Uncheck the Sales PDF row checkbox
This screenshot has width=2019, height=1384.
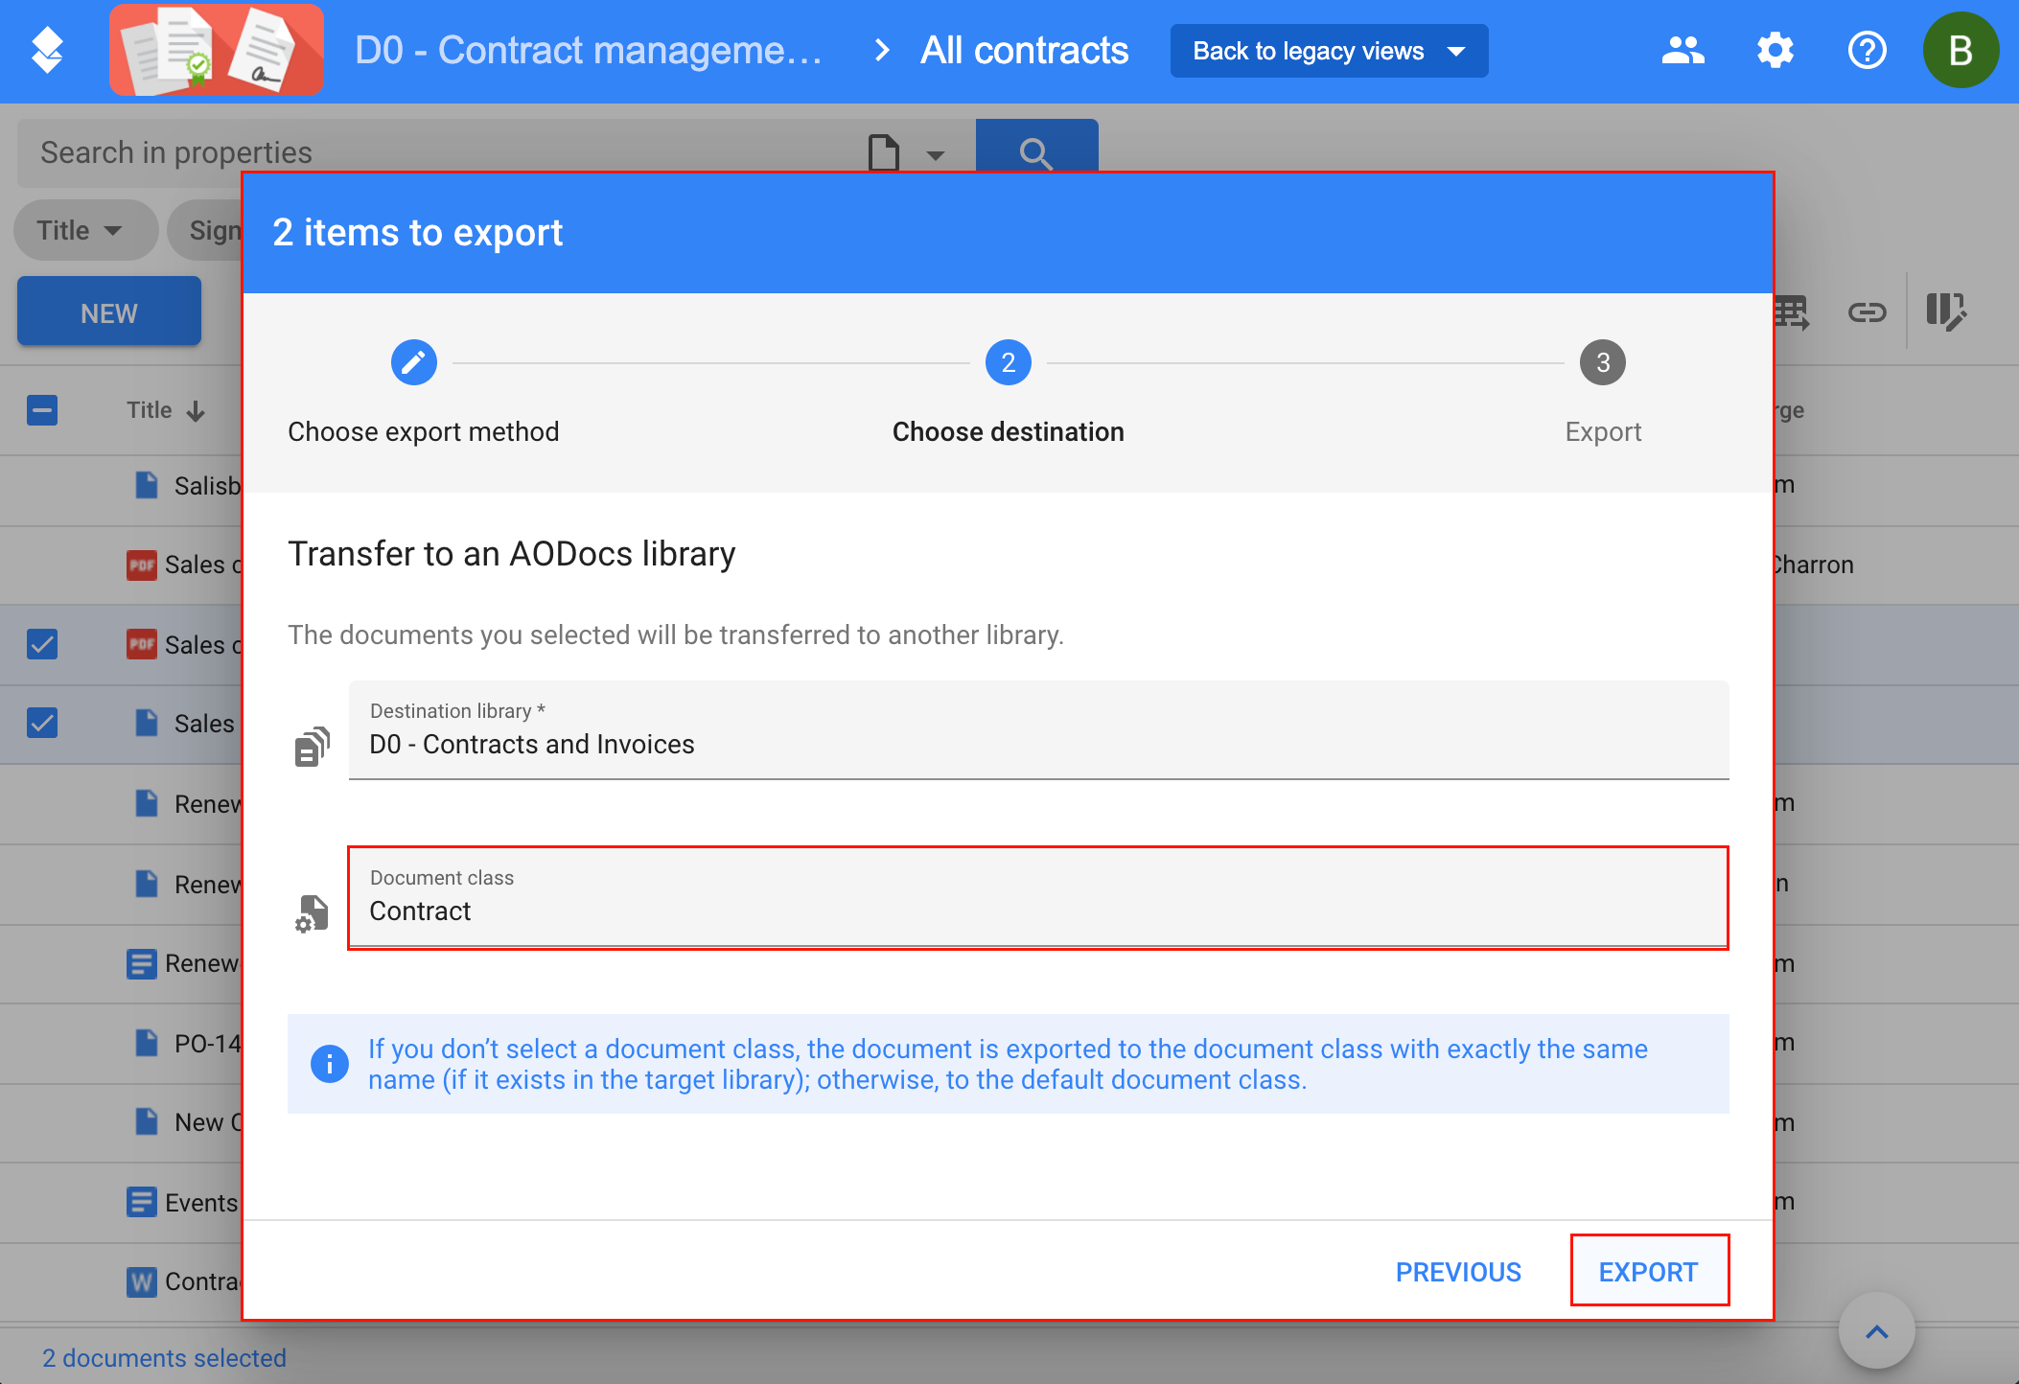(x=42, y=644)
